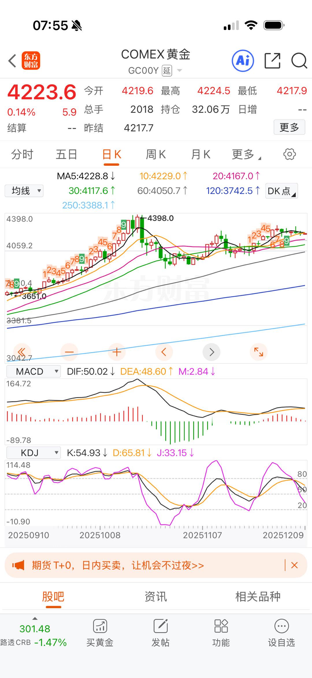Open the 股吧 tab

[x=53, y=596]
